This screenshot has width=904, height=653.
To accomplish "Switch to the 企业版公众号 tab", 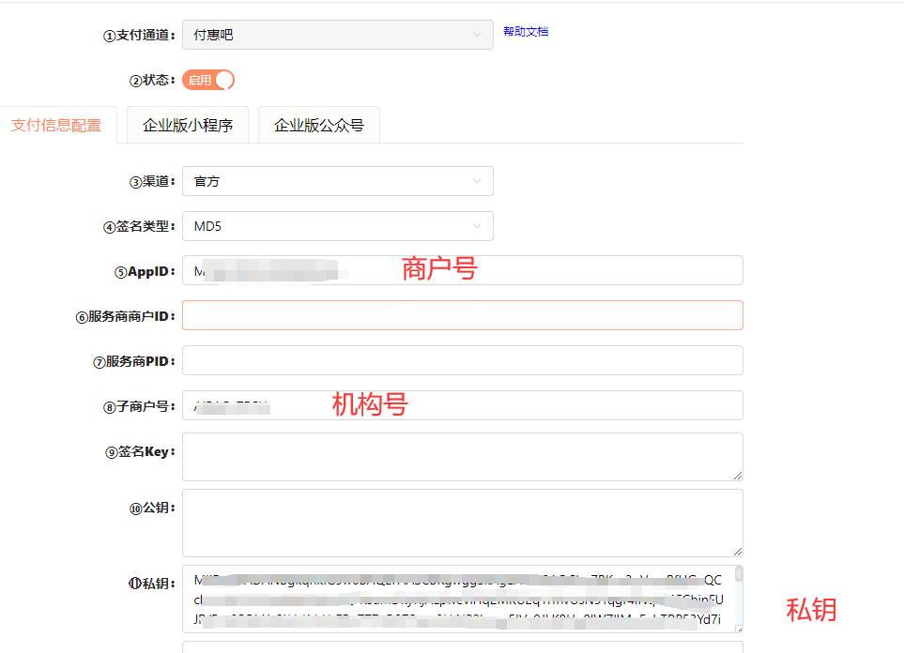I will (319, 126).
